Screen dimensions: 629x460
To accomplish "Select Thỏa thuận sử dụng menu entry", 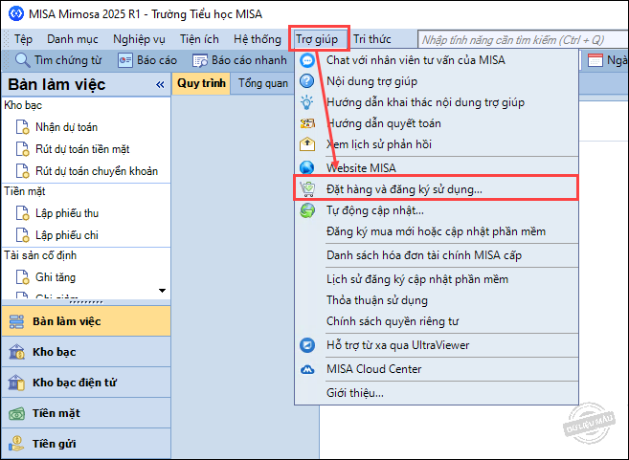I will tap(437, 300).
